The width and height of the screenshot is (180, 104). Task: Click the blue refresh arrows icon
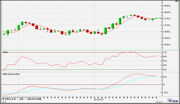coord(170,100)
